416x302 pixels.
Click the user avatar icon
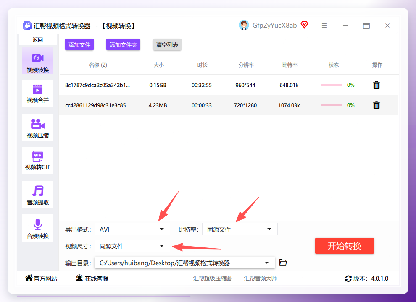coord(244,26)
